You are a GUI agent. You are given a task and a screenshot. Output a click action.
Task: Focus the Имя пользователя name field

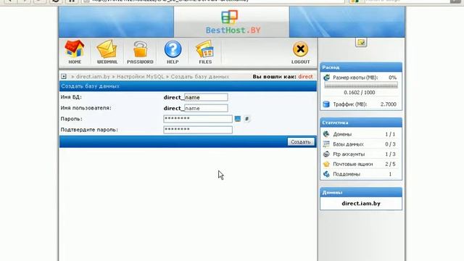coord(206,108)
